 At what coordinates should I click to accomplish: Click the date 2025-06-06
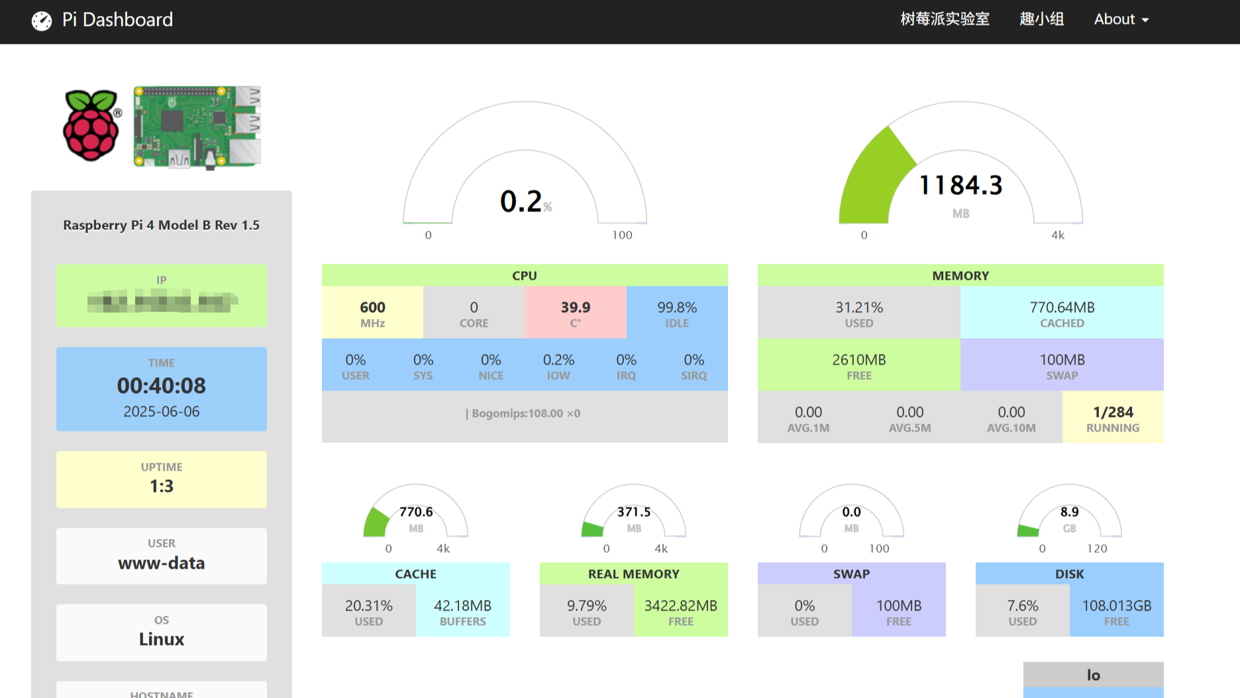162,412
